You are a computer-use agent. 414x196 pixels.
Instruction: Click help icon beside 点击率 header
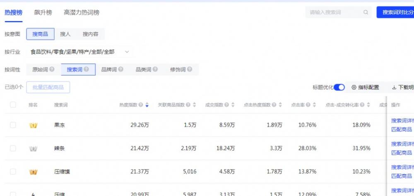308,105
